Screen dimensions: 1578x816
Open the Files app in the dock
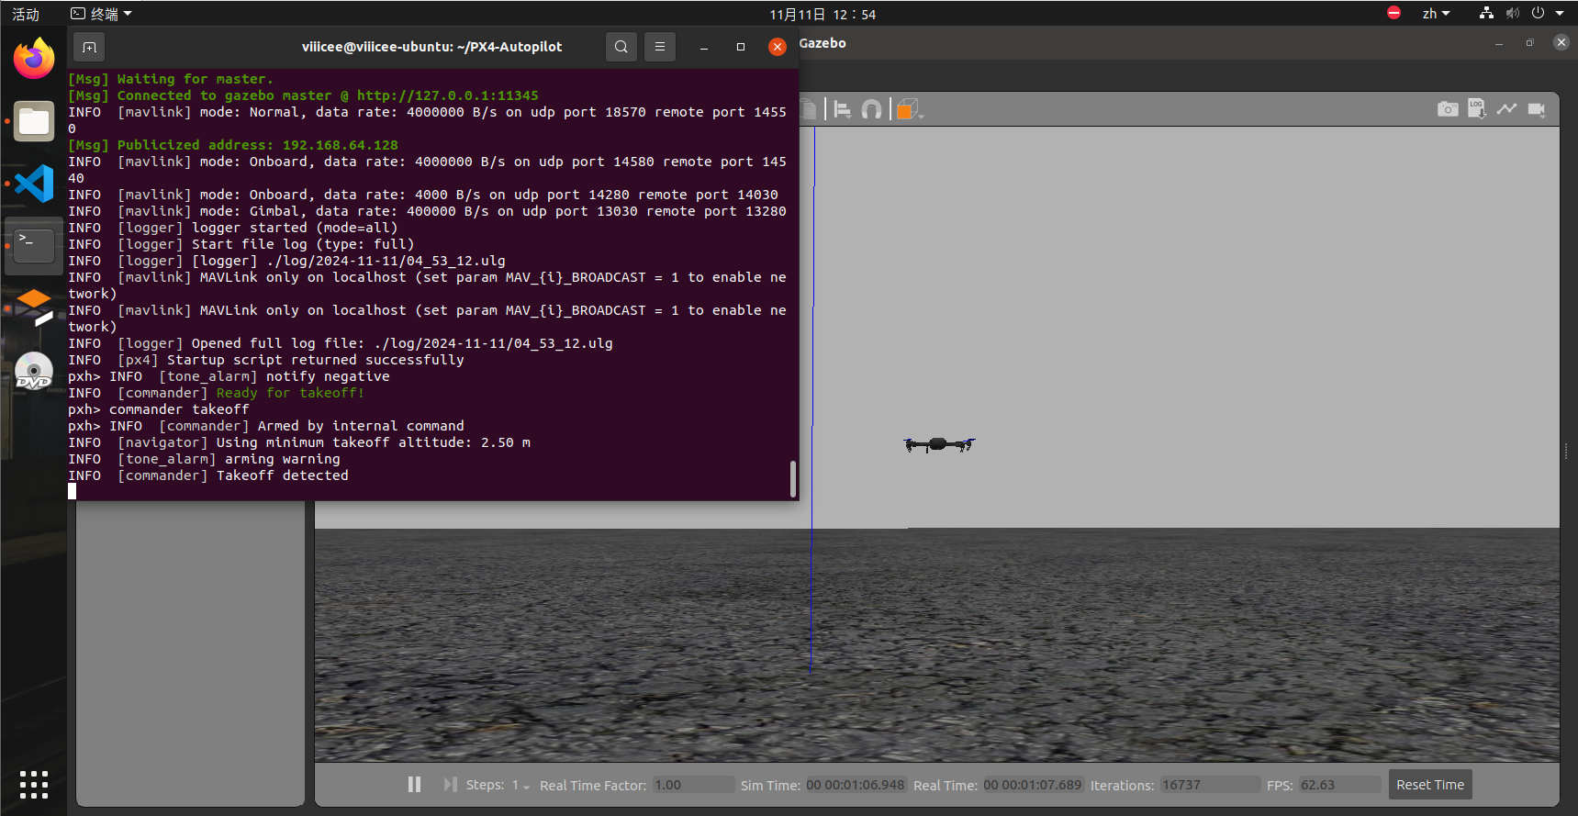(x=34, y=121)
